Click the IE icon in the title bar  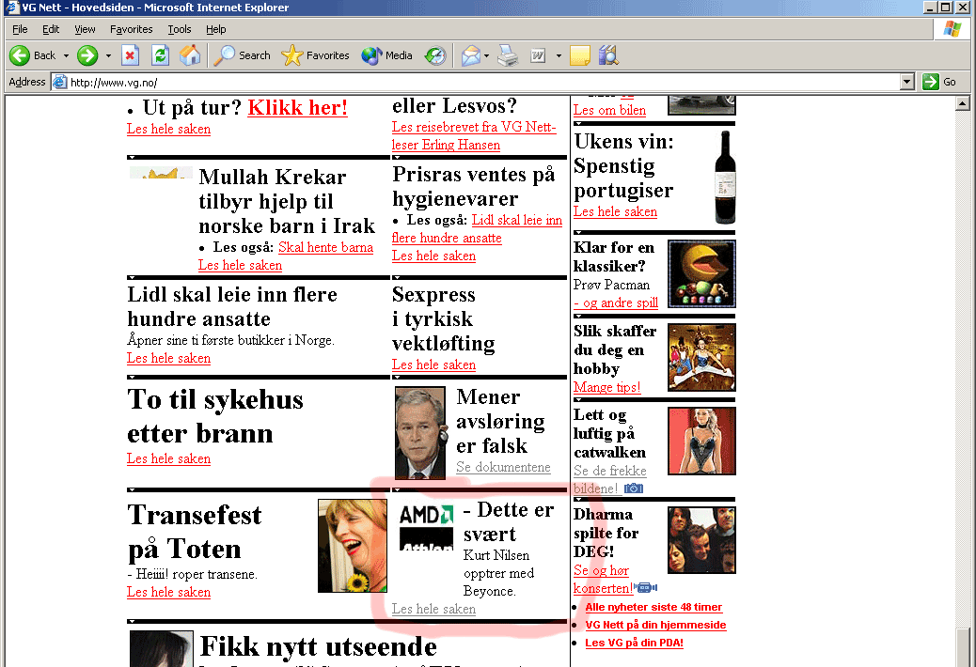[x=12, y=8]
